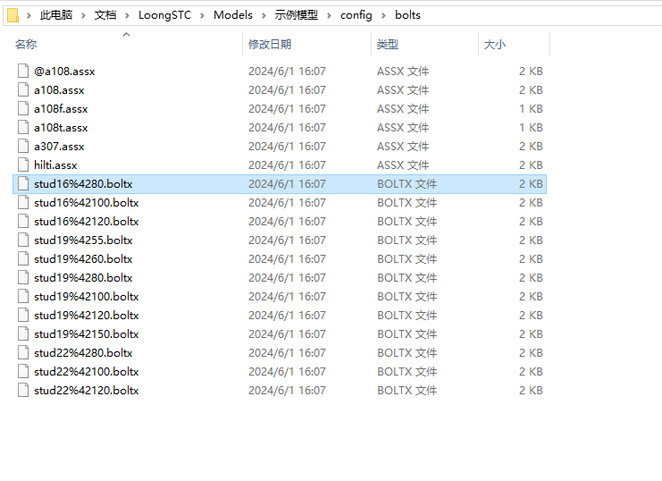The height and width of the screenshot is (481, 662).
Task: Expand the chevron after Models in the breadcrumb
Action: (264, 15)
